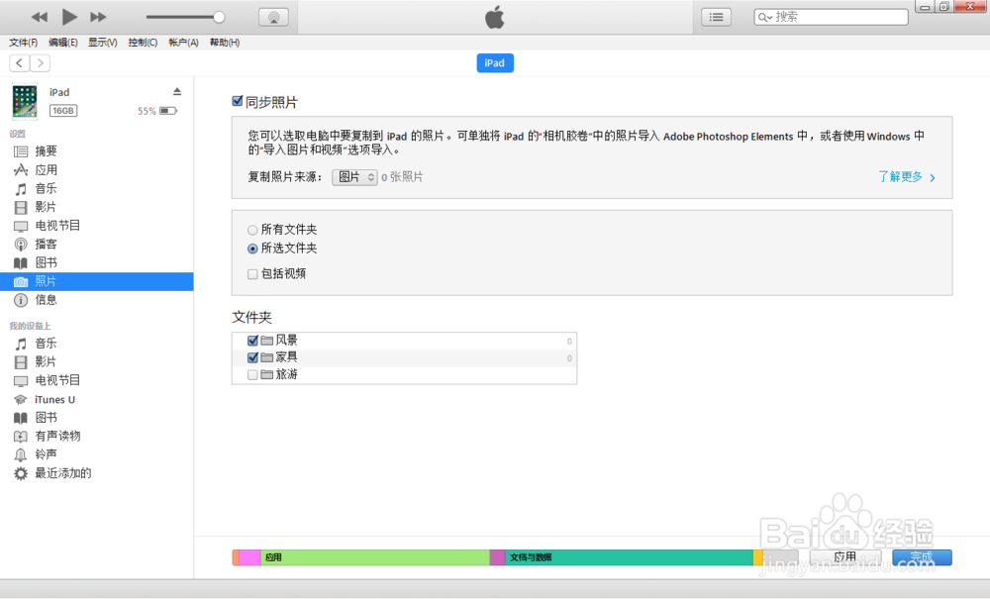Open the list view selector in the toolbar
990x599 pixels.
pyautogui.click(x=716, y=16)
